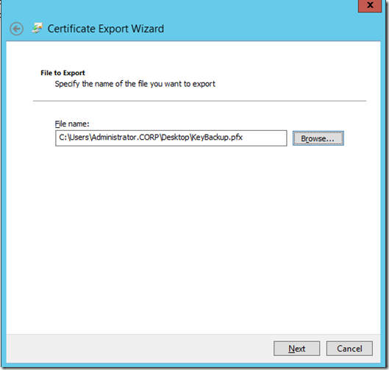Viewport: 389px width, 370px height.
Task: Click the gray footer bar beside Next
Action: tap(139, 349)
